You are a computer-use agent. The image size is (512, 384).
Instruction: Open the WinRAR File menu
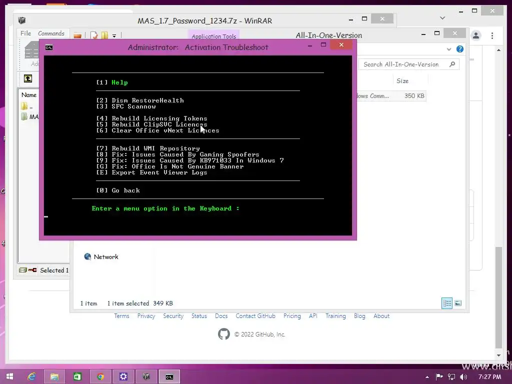point(25,33)
